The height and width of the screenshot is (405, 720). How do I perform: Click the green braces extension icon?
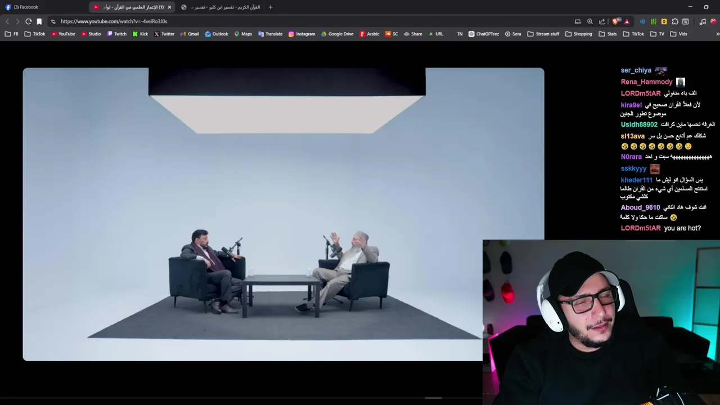click(x=654, y=21)
